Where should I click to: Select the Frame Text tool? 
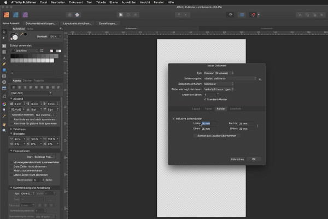pyautogui.click(x=4, y=45)
